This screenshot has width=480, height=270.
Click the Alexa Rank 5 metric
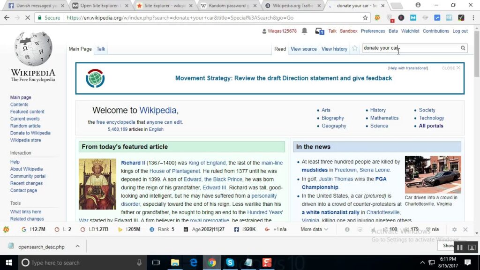[162, 229]
